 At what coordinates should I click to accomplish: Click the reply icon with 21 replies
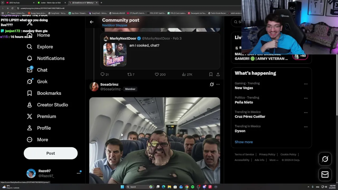tap(102, 74)
